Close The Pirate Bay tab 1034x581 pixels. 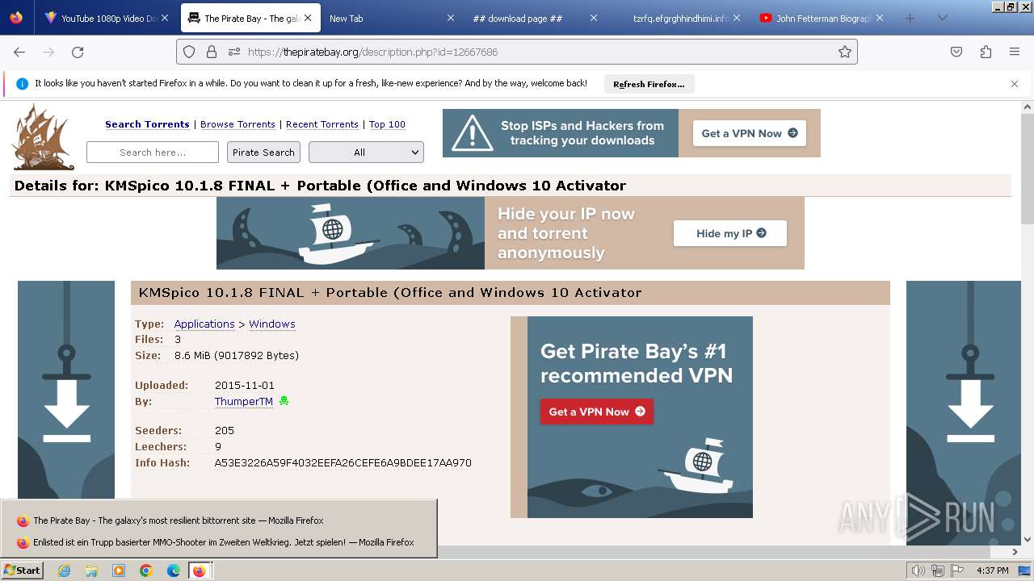click(x=308, y=18)
